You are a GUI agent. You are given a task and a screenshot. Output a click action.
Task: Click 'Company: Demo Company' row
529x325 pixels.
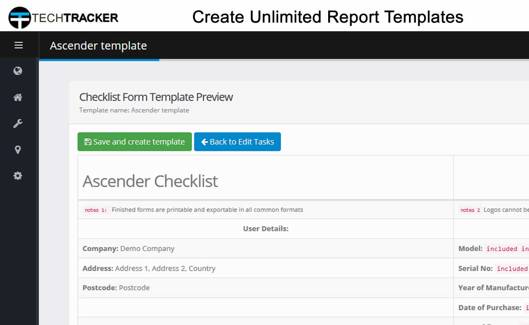click(x=266, y=249)
